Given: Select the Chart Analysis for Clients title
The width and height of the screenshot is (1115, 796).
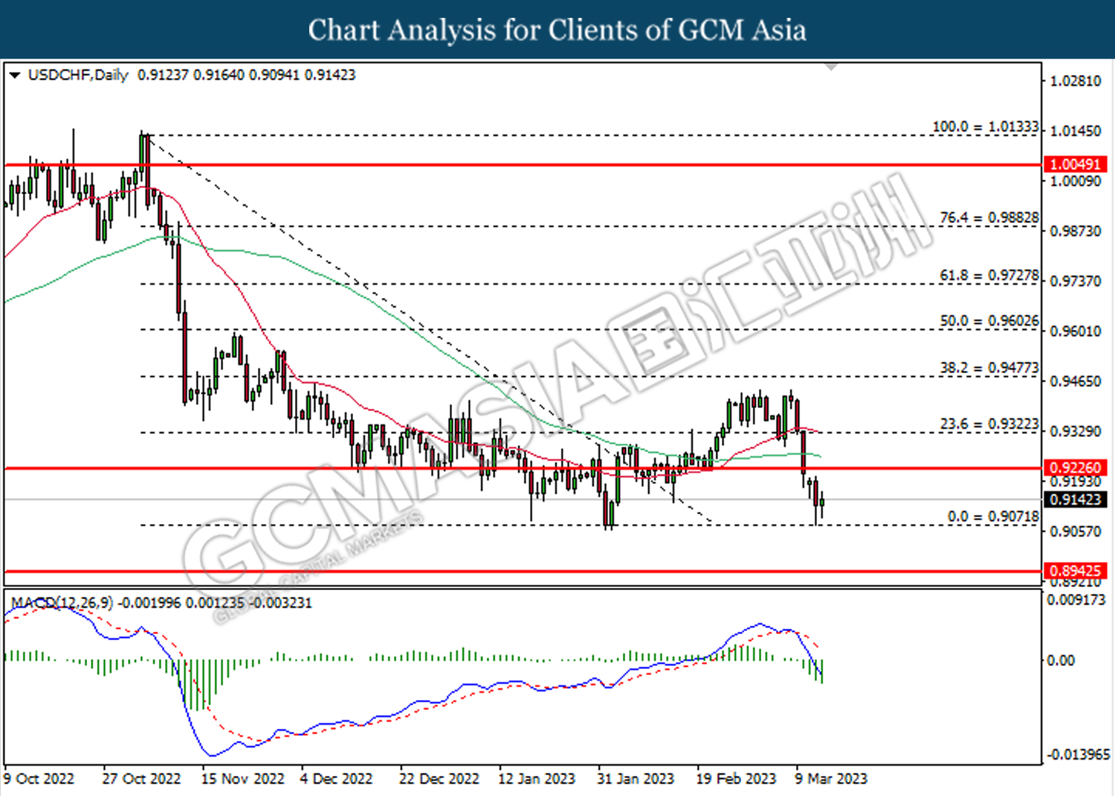Looking at the screenshot, I should [557, 30].
